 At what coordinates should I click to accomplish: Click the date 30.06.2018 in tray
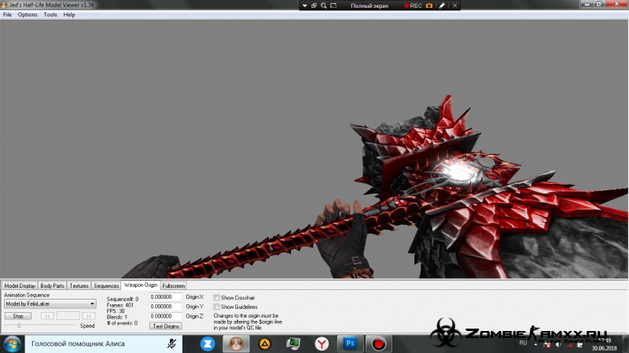(x=604, y=348)
